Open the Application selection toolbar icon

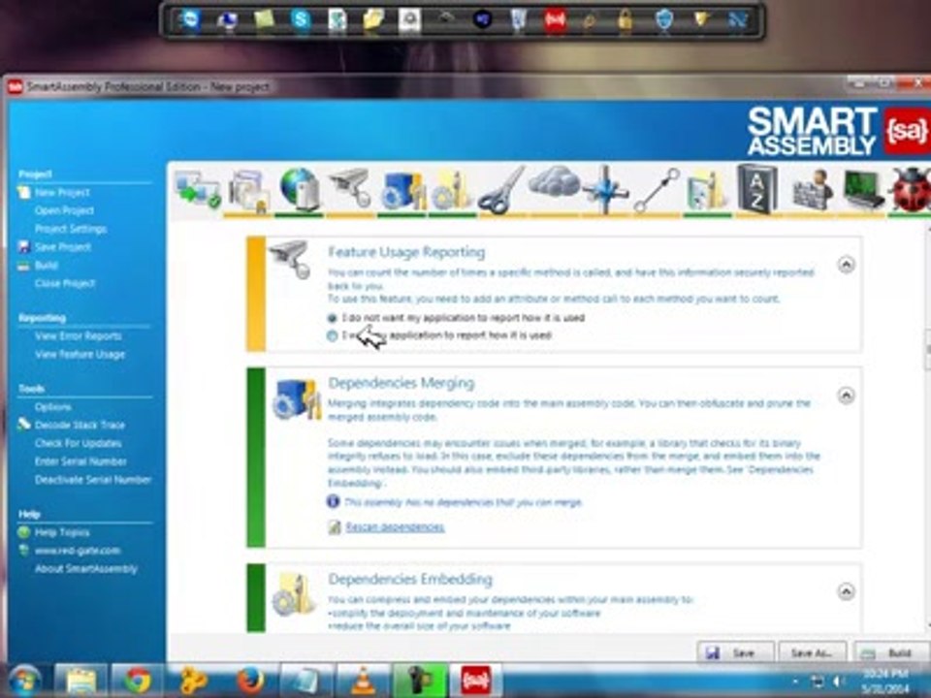198,191
